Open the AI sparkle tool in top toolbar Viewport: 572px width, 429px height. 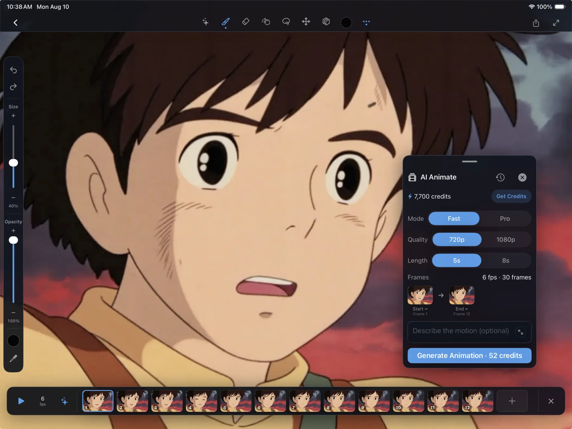(x=206, y=22)
